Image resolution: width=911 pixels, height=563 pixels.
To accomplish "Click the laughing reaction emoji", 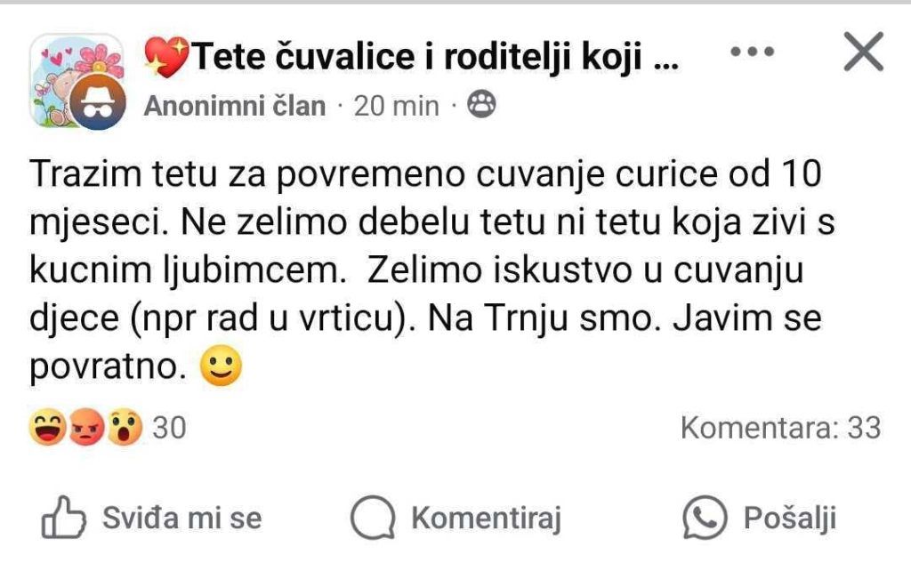I will [x=44, y=429].
